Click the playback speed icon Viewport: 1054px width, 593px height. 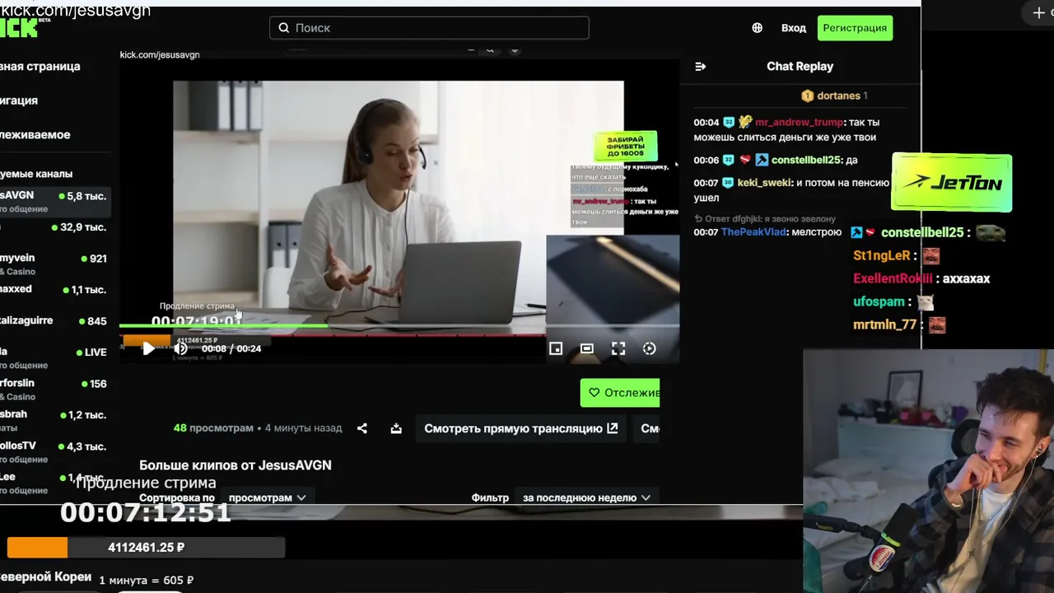click(x=650, y=348)
